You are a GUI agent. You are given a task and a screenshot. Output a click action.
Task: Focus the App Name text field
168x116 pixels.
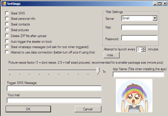click(139, 74)
